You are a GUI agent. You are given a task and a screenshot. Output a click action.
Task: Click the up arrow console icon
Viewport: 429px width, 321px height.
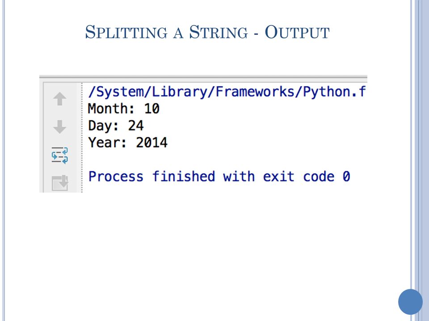point(59,99)
